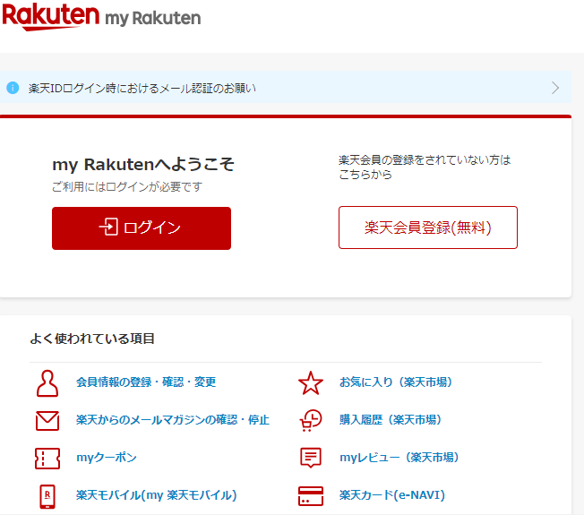Image resolution: width=584 pixels, height=515 pixels.
Task: Open myクーポン link
Action: pos(107,458)
